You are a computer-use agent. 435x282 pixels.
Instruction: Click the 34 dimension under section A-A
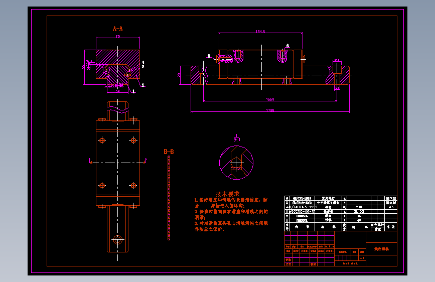point(117,91)
